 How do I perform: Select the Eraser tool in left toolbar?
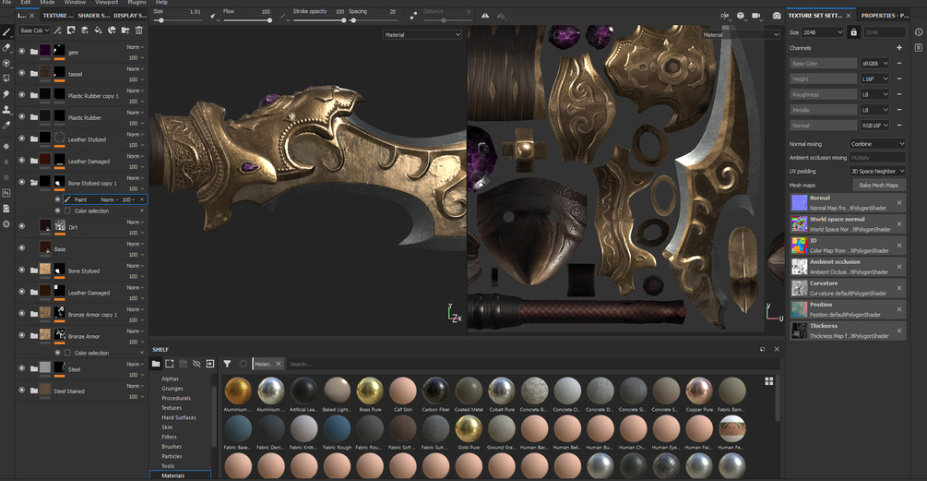click(6, 48)
